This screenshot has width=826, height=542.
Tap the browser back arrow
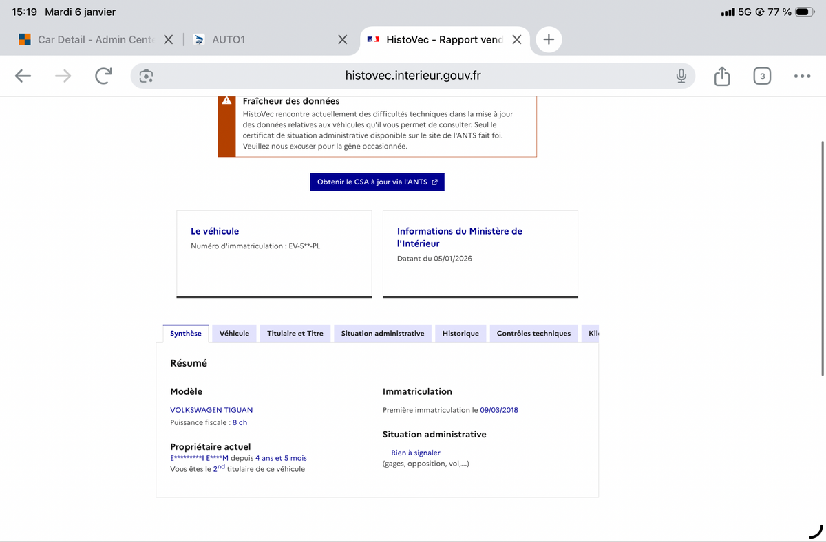23,76
